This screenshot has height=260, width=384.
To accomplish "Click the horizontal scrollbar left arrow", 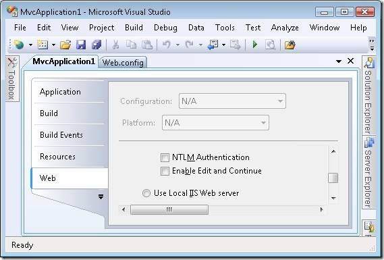I will coord(124,209).
